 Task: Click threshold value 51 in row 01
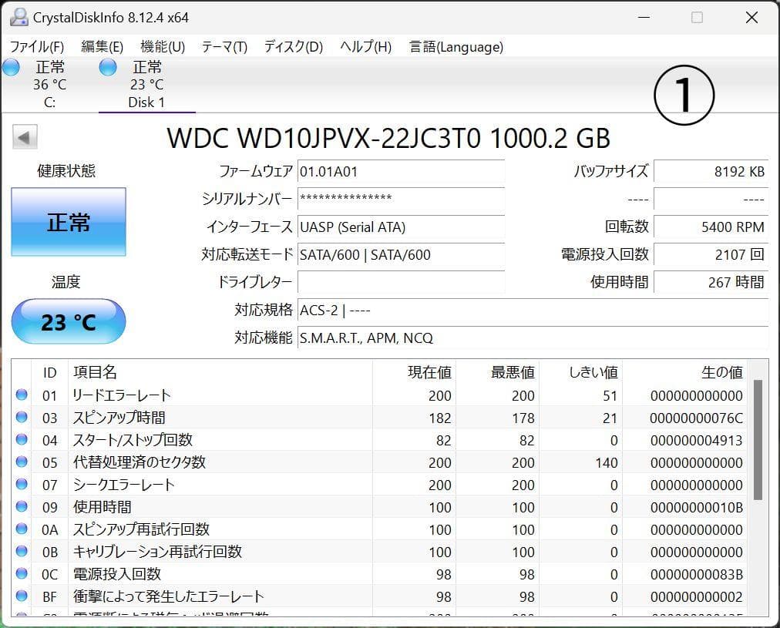coord(610,396)
